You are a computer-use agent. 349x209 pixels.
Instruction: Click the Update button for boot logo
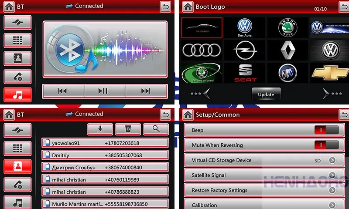tap(266, 94)
